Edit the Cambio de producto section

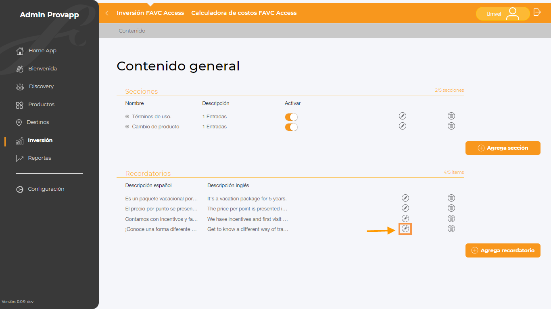(402, 126)
